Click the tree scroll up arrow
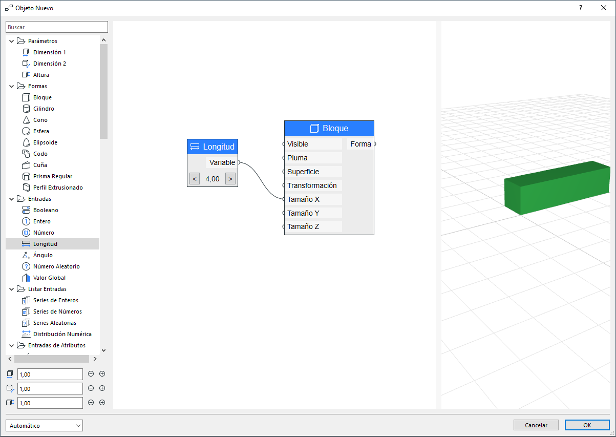 click(x=104, y=39)
